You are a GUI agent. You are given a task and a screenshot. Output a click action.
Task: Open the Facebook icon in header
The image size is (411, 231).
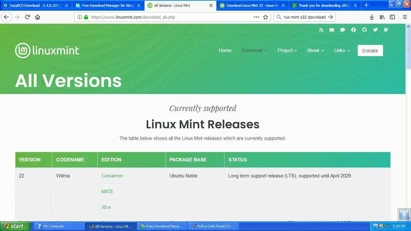pyautogui.click(x=354, y=30)
